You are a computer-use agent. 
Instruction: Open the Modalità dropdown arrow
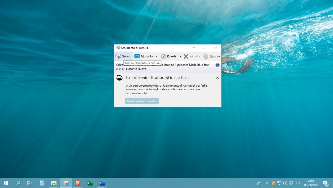(x=157, y=56)
